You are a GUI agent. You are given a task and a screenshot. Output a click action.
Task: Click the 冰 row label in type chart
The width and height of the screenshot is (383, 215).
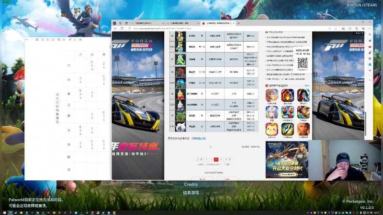69,130
